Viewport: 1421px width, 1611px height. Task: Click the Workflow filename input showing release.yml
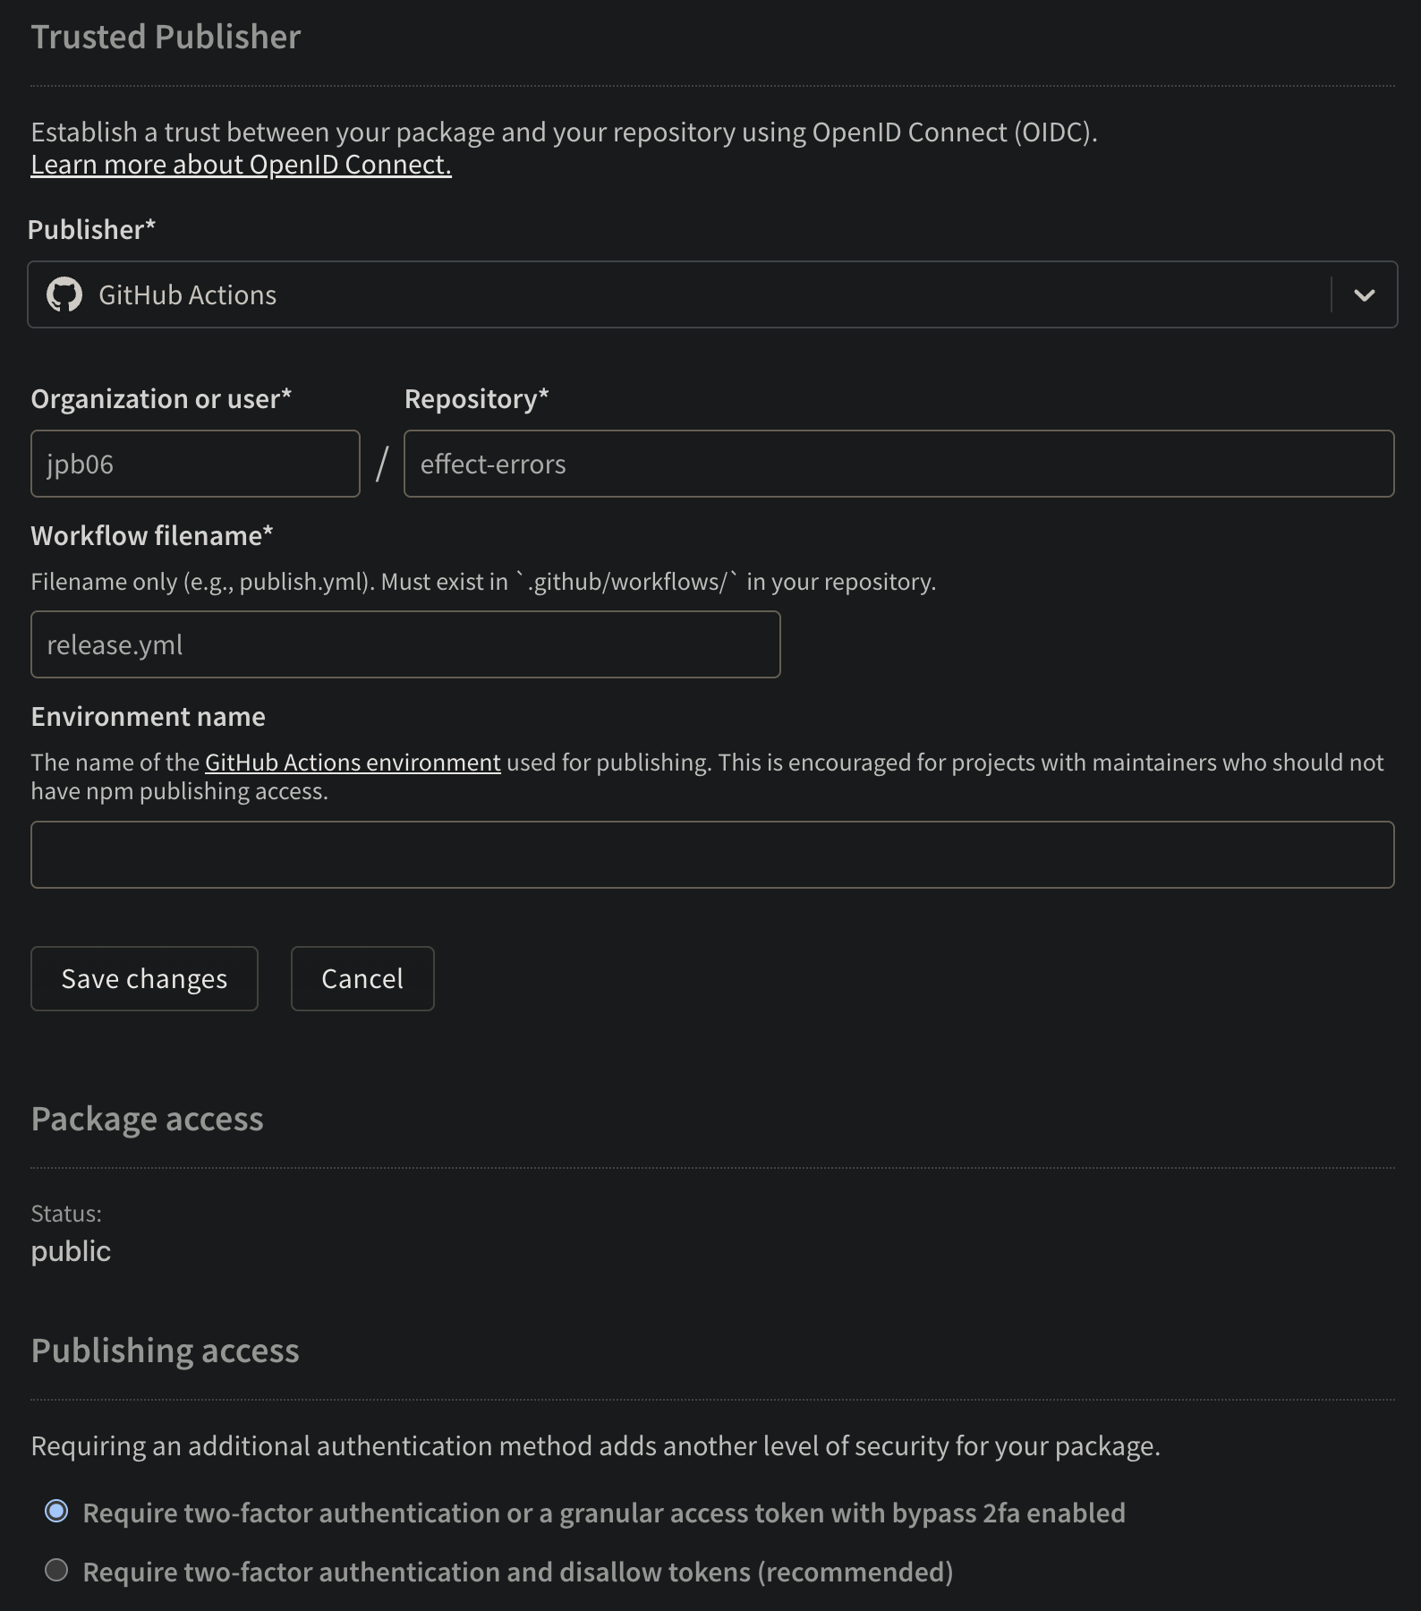pos(405,644)
